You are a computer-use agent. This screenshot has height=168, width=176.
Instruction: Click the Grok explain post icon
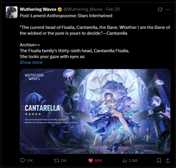pyautogui.click(x=160, y=9)
